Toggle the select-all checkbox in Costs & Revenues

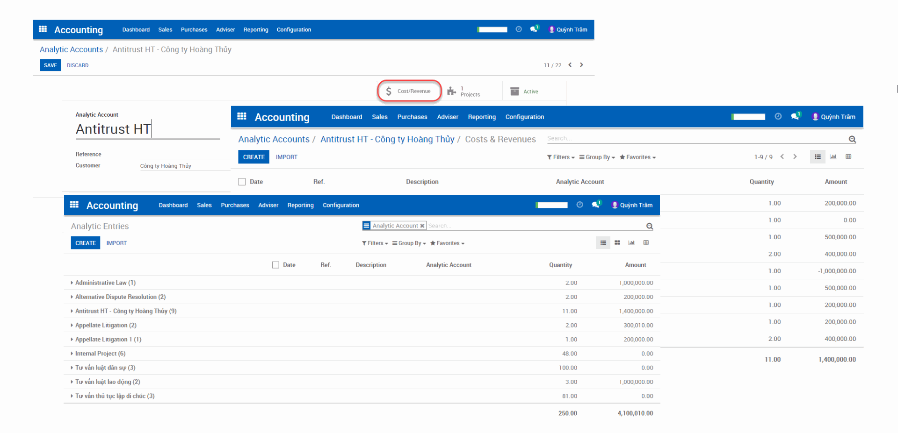(242, 181)
